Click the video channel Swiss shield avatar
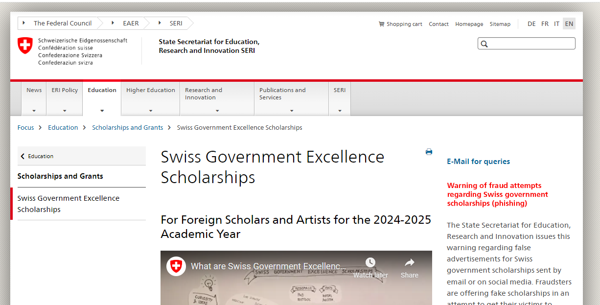This screenshot has height=305, width=600. tap(176, 266)
